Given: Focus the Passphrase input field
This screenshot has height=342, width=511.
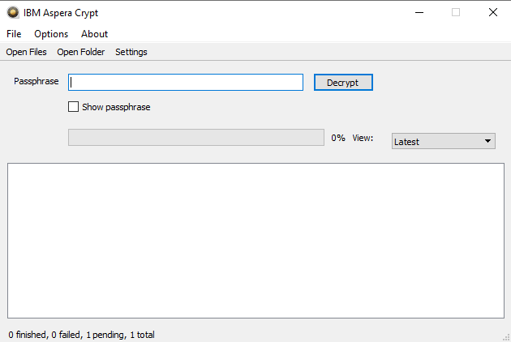Looking at the screenshot, I should pos(186,83).
